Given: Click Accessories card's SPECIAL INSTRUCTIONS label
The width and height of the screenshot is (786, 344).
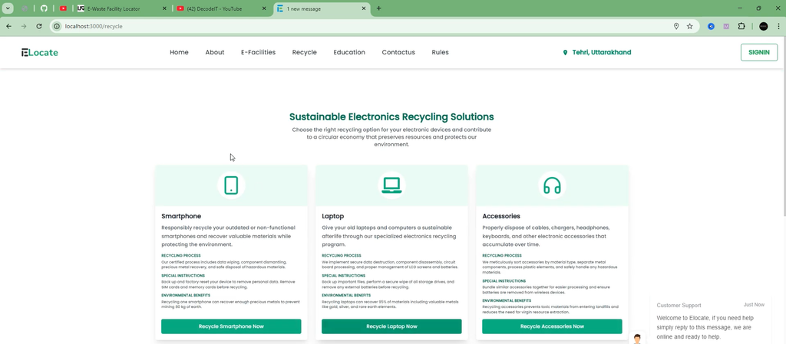Looking at the screenshot, I should [x=504, y=281].
